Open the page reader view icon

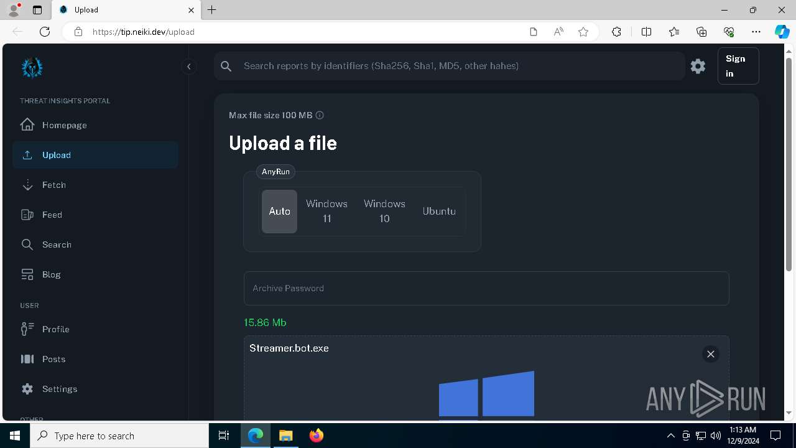(x=534, y=32)
